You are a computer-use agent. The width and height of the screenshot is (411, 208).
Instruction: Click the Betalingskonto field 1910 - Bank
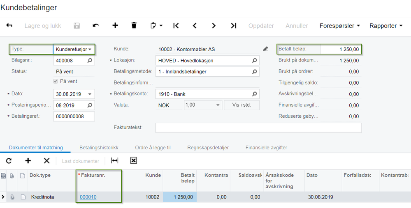click(x=207, y=94)
